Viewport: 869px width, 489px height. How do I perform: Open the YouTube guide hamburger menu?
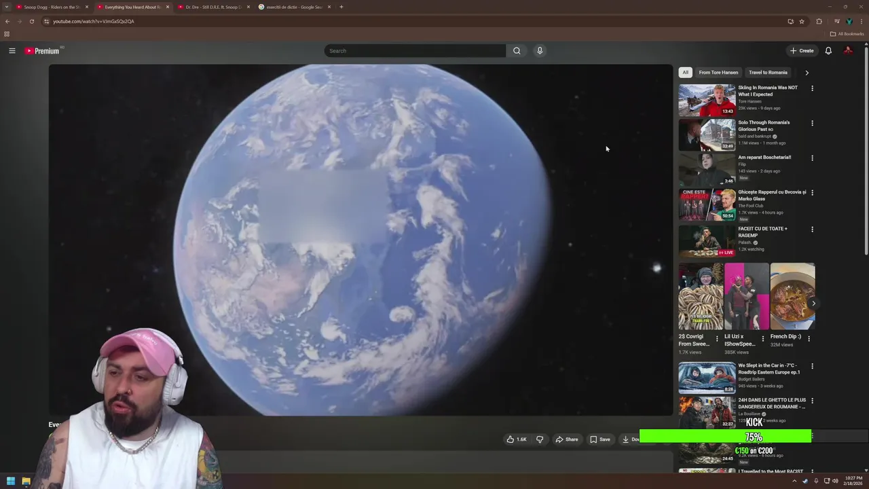click(x=12, y=51)
